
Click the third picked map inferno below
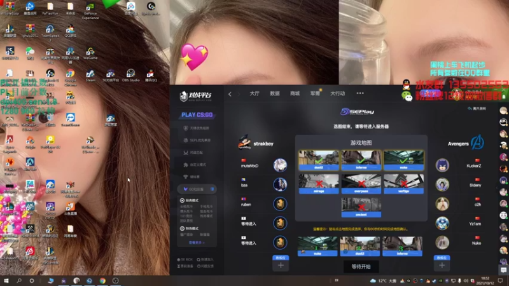pos(402,247)
